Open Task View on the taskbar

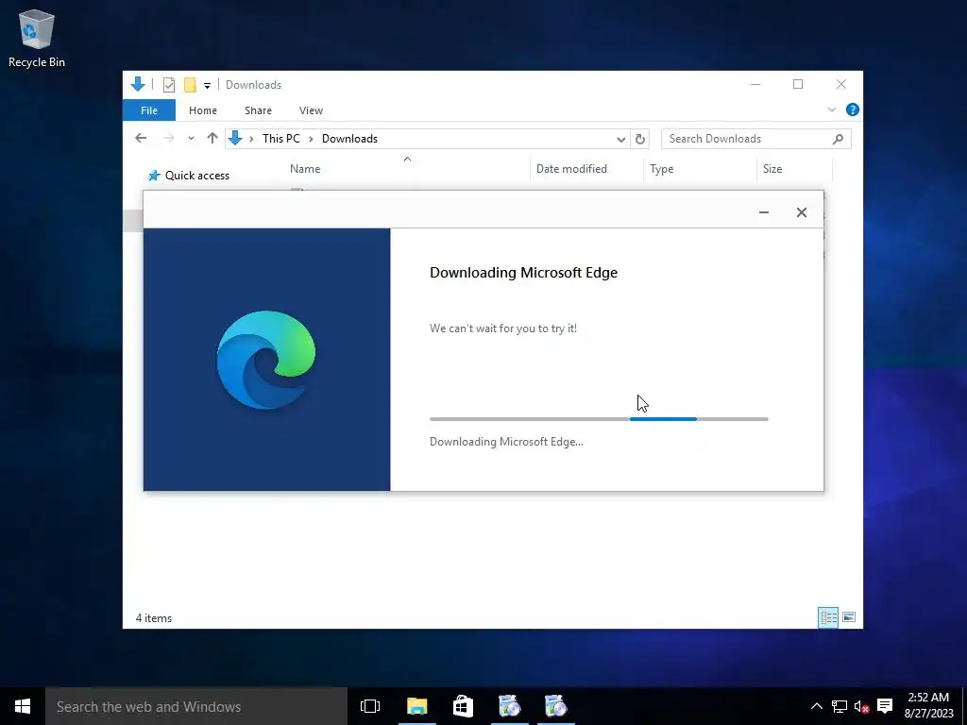370,706
